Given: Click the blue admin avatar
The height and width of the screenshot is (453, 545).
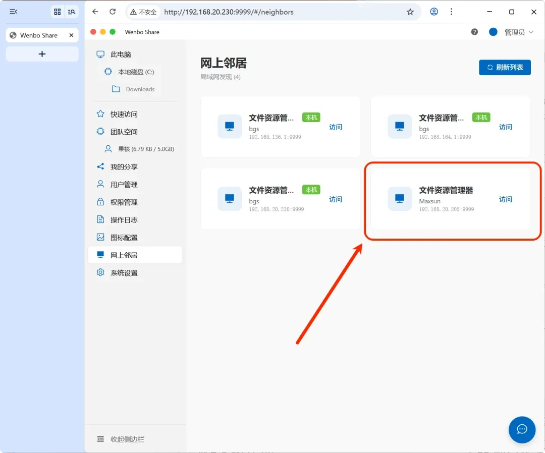Looking at the screenshot, I should pyautogui.click(x=493, y=32).
